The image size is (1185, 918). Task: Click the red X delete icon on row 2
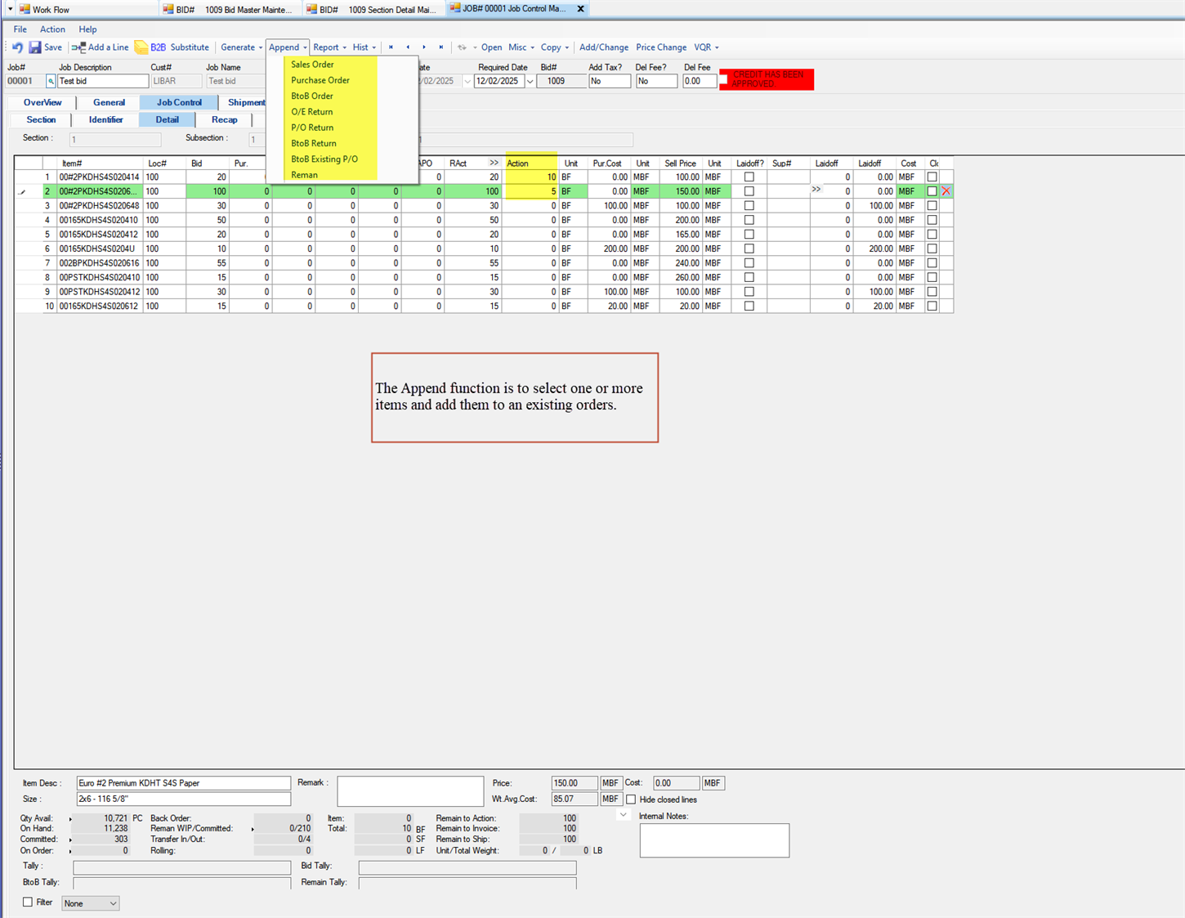tap(946, 191)
